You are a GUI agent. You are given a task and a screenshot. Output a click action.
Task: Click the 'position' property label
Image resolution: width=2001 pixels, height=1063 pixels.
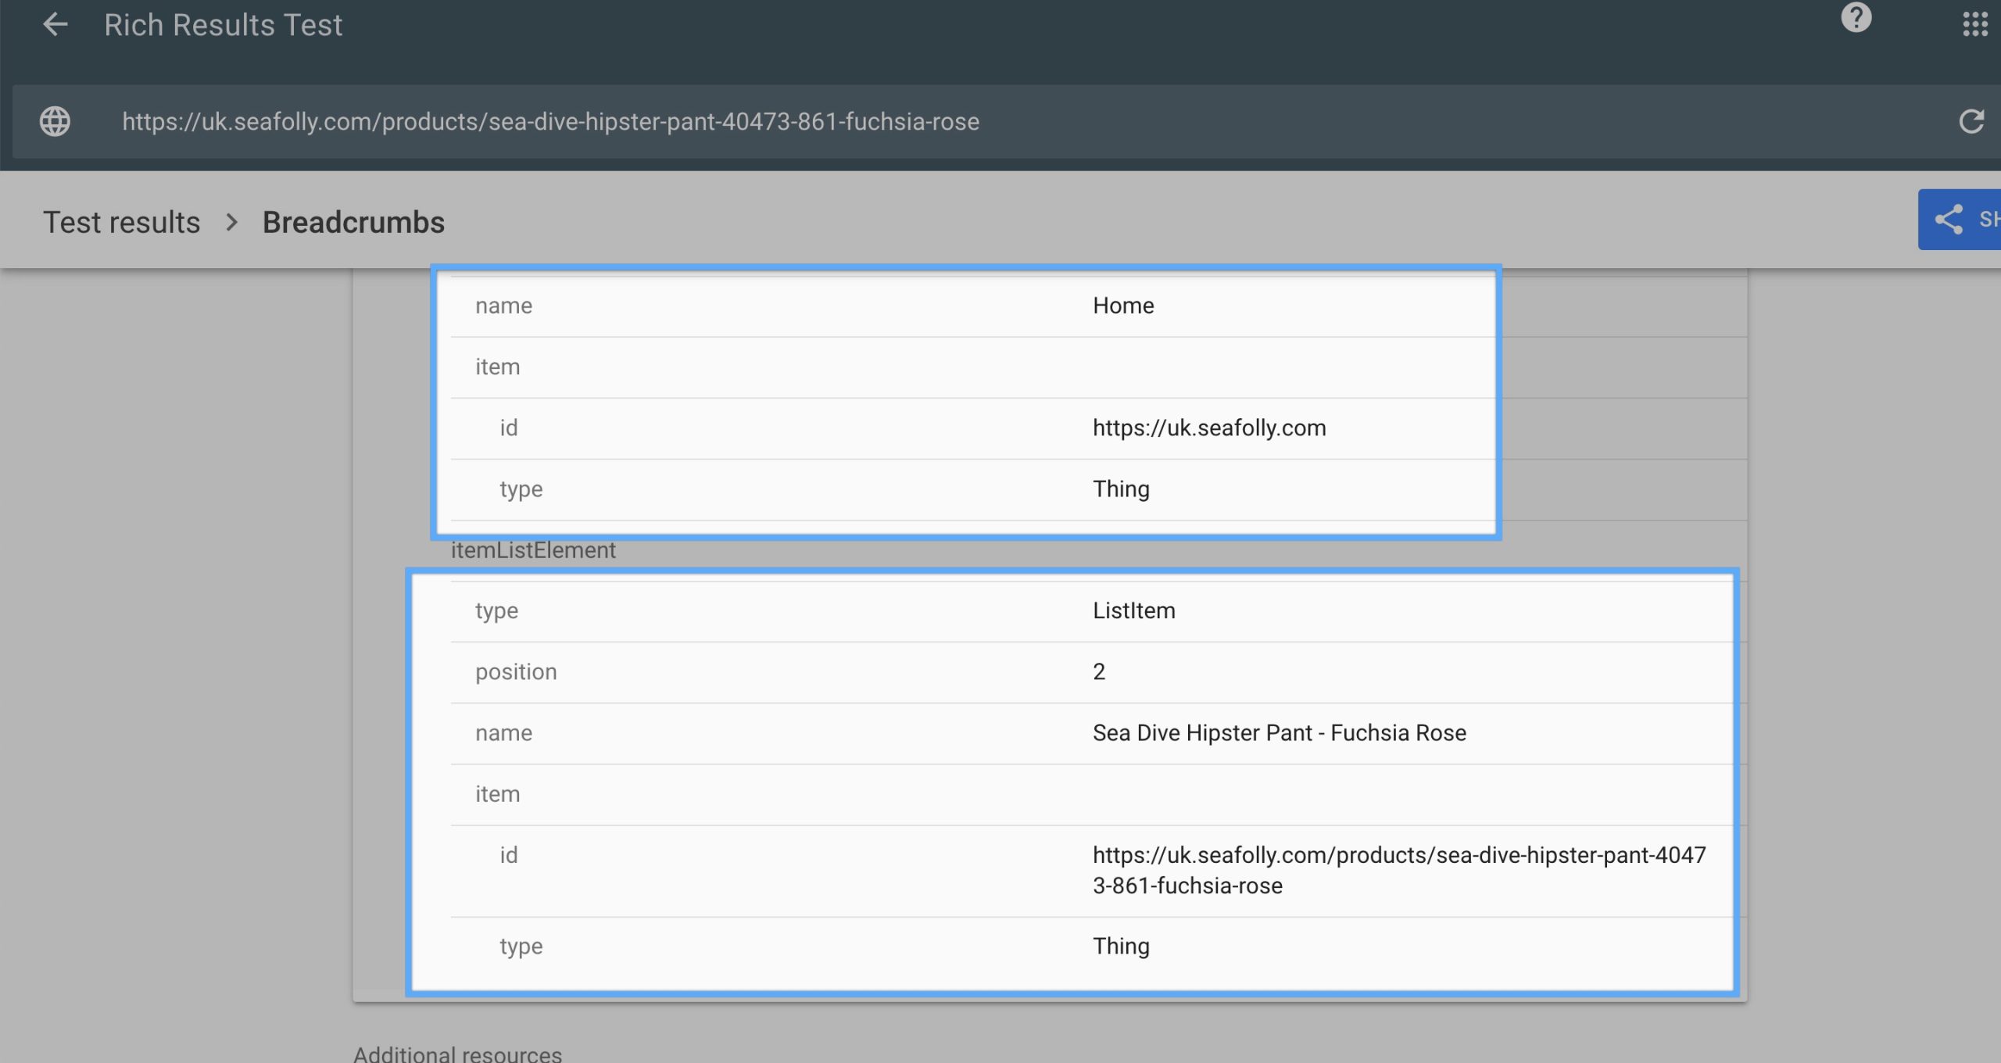pos(516,672)
